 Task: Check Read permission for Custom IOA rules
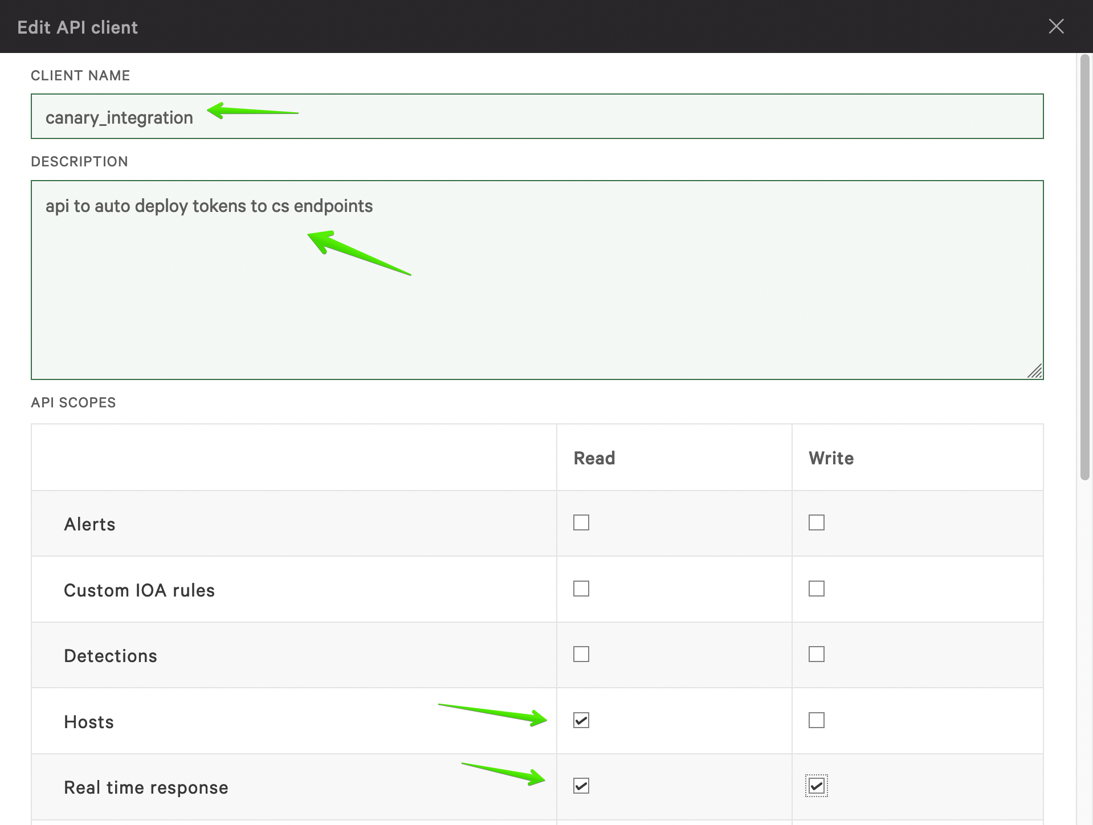(581, 589)
